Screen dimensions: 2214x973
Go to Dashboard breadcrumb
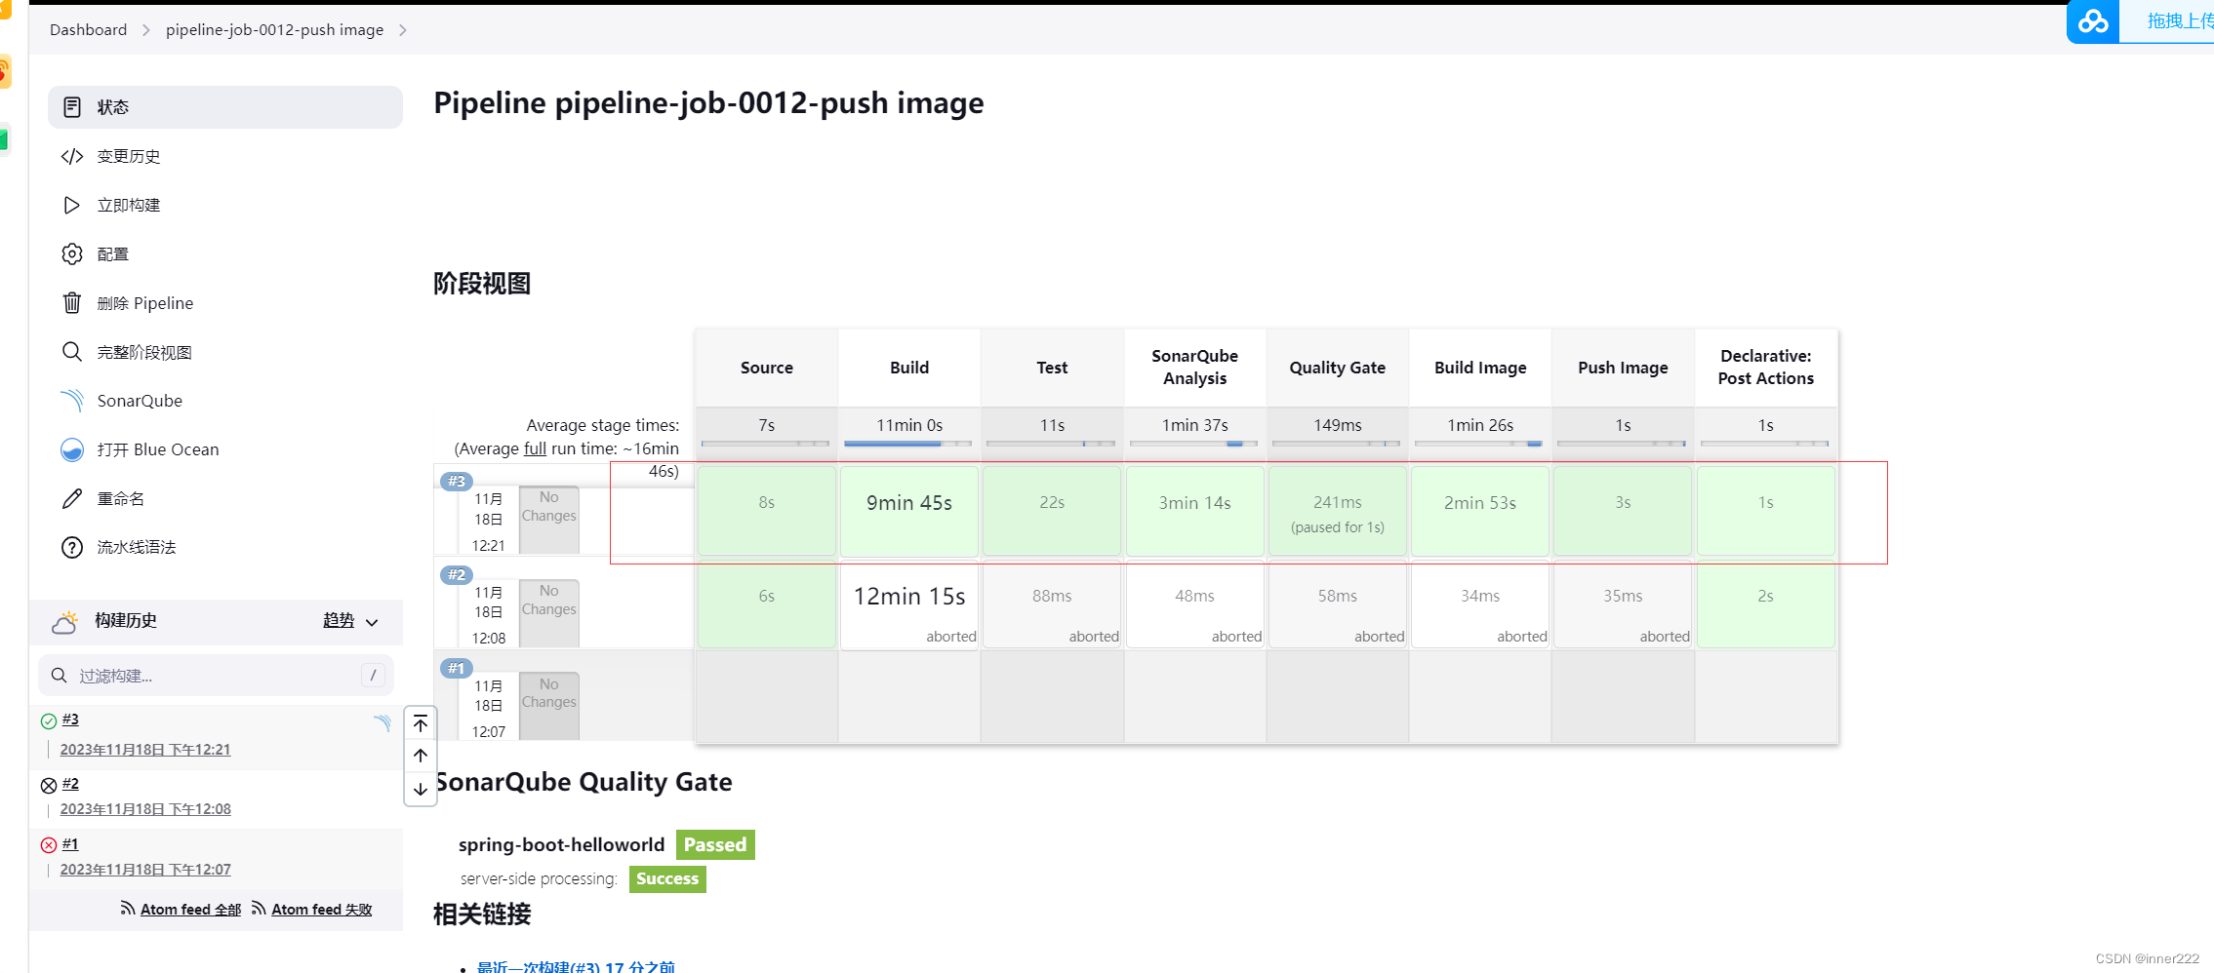point(89,29)
